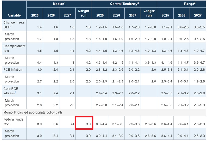The image size is (207, 141).
Task: Click real GDP median 2025 value 1.4
Action: 39,27
